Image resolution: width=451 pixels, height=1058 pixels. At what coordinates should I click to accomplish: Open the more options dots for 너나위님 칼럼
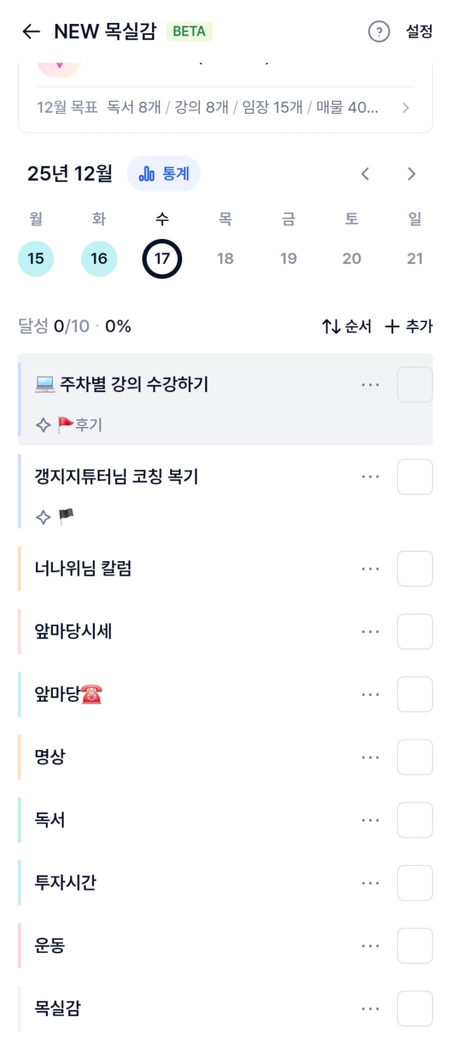click(370, 569)
